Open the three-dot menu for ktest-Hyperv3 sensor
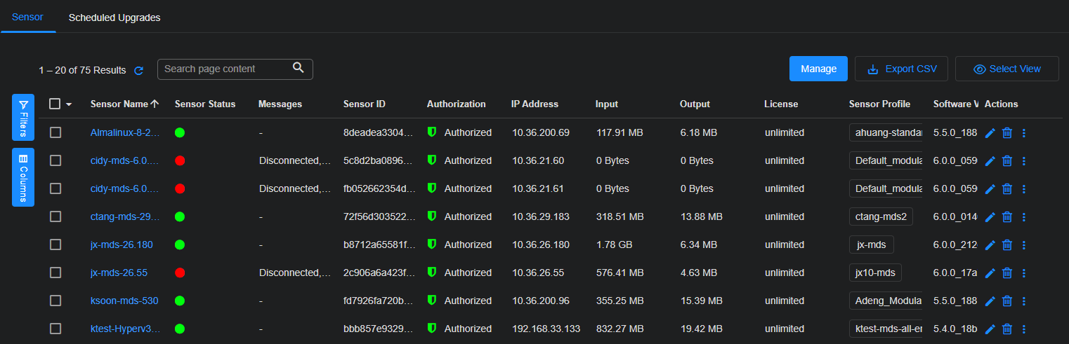 [x=1023, y=329]
